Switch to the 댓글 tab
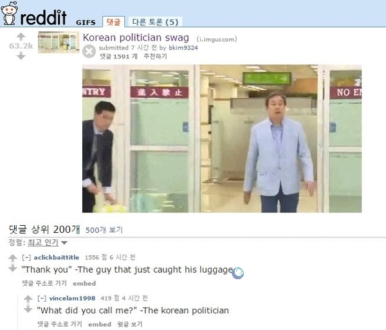386x330 pixels. click(x=113, y=22)
